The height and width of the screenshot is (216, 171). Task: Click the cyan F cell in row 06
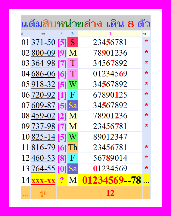(73, 95)
